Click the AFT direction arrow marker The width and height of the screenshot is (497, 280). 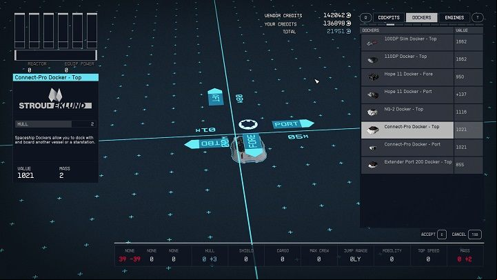click(x=216, y=97)
